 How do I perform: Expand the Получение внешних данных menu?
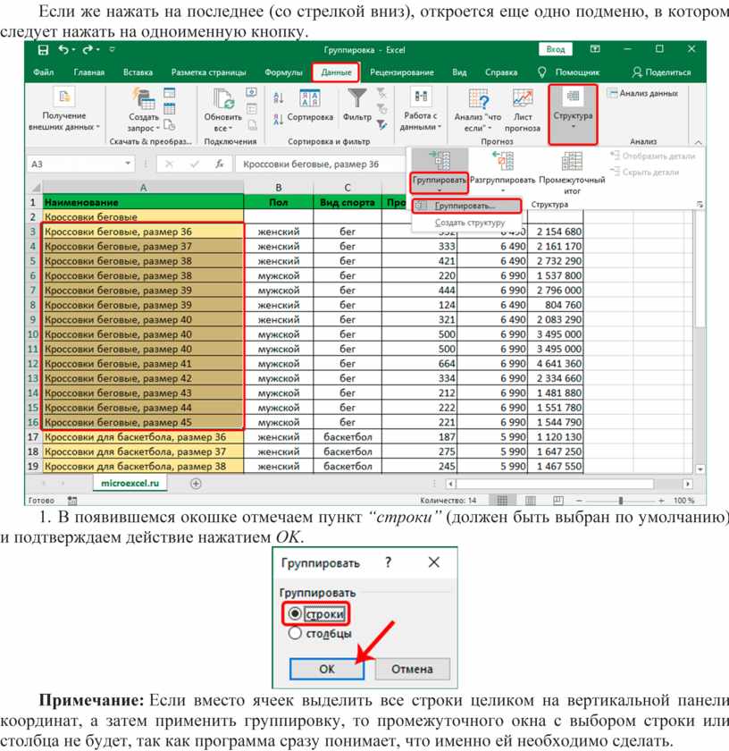pos(63,109)
